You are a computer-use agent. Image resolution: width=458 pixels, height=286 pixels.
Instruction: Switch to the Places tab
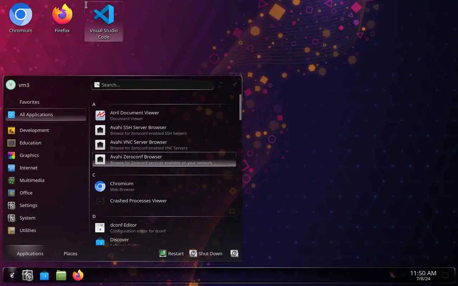67,253
